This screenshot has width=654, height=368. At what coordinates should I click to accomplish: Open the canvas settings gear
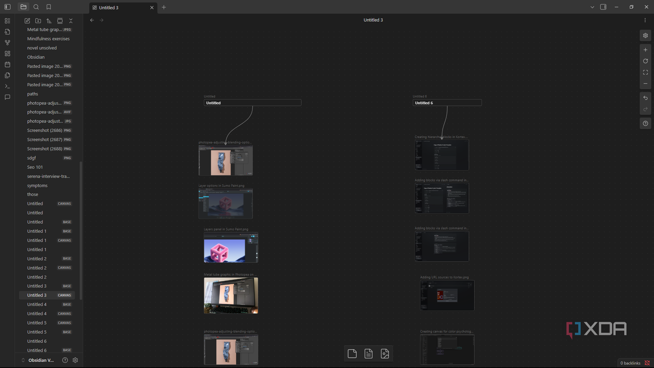[x=645, y=36]
